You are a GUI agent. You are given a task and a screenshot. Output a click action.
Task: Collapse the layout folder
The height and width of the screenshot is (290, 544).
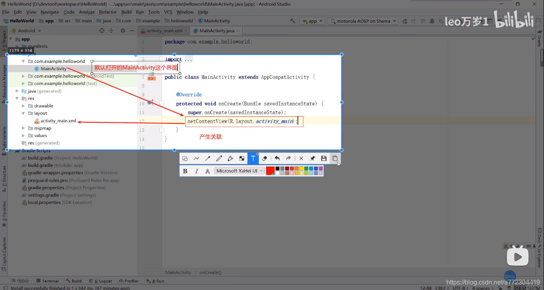tap(23, 113)
